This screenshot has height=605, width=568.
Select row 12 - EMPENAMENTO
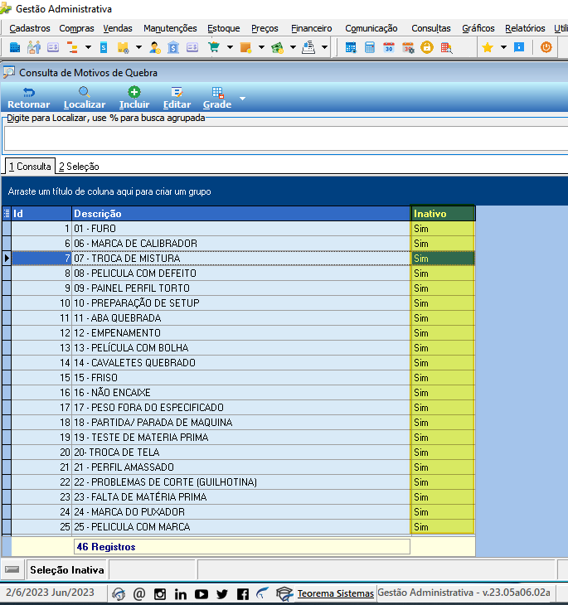238,333
